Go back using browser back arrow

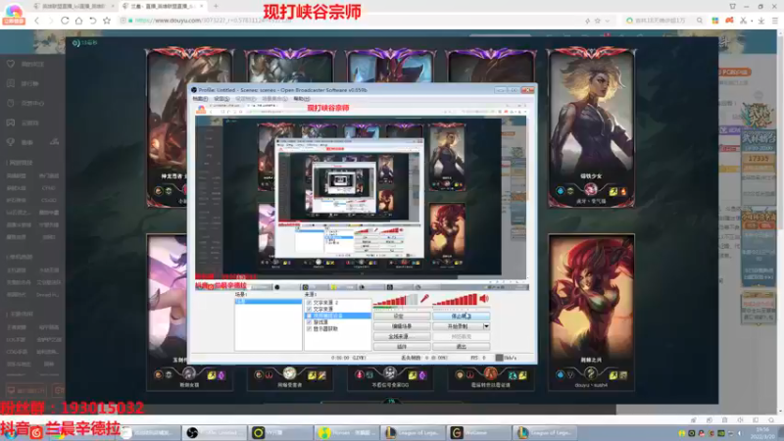tap(36, 21)
